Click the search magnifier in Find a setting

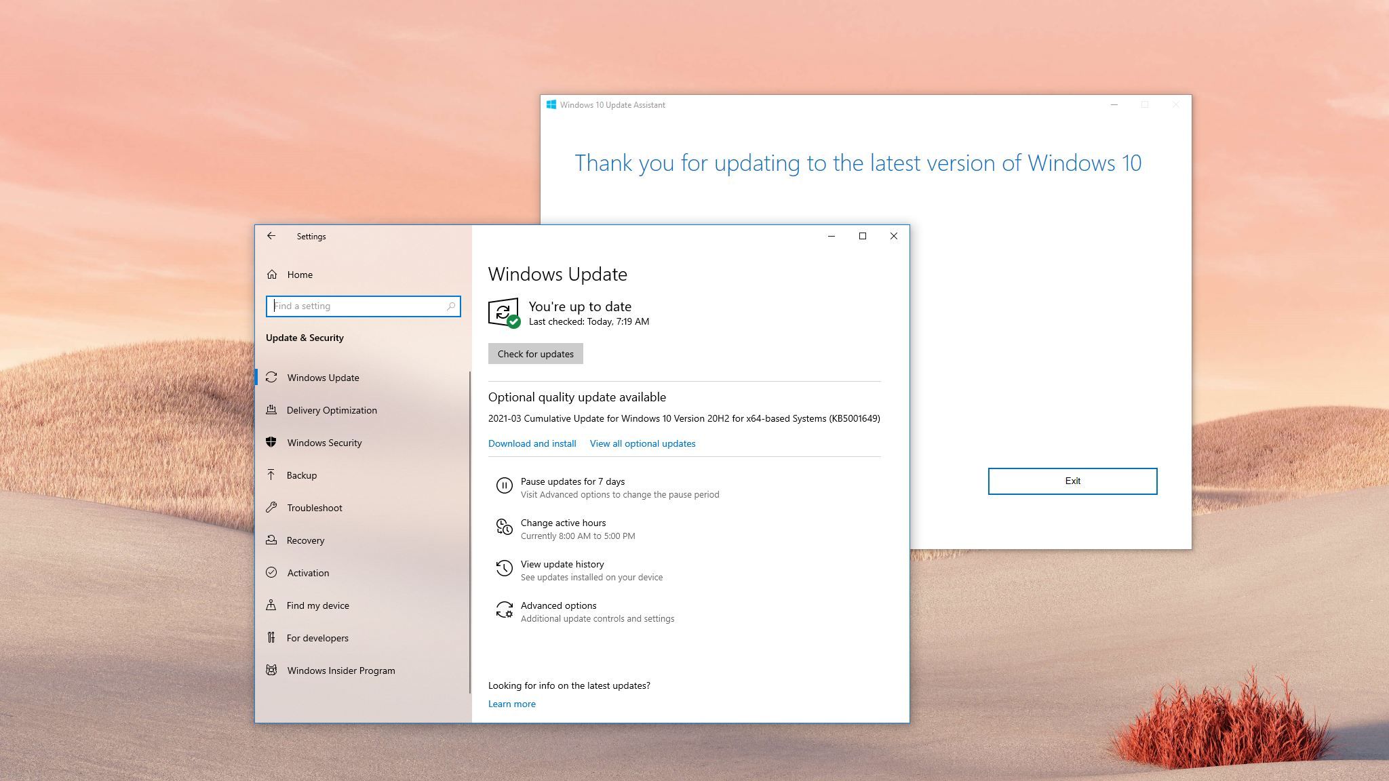[451, 306]
